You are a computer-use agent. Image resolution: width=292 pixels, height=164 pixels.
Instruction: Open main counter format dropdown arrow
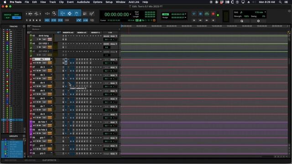tap(130, 14)
